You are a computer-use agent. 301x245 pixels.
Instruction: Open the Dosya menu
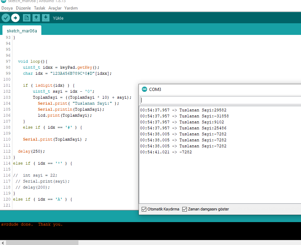7,8
